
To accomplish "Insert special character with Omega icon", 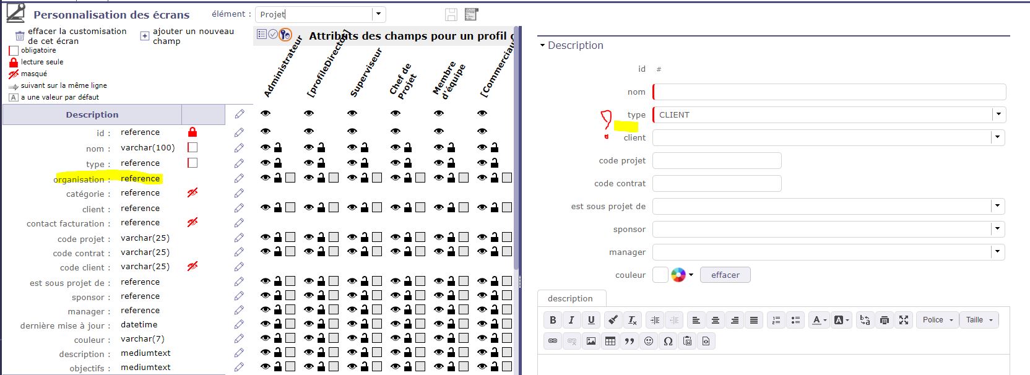I will point(668,341).
